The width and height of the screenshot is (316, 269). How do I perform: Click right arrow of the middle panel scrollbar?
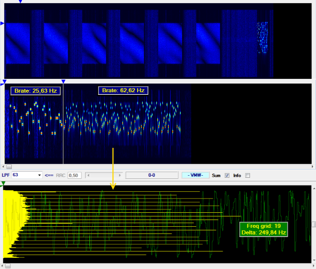coord(312,166)
